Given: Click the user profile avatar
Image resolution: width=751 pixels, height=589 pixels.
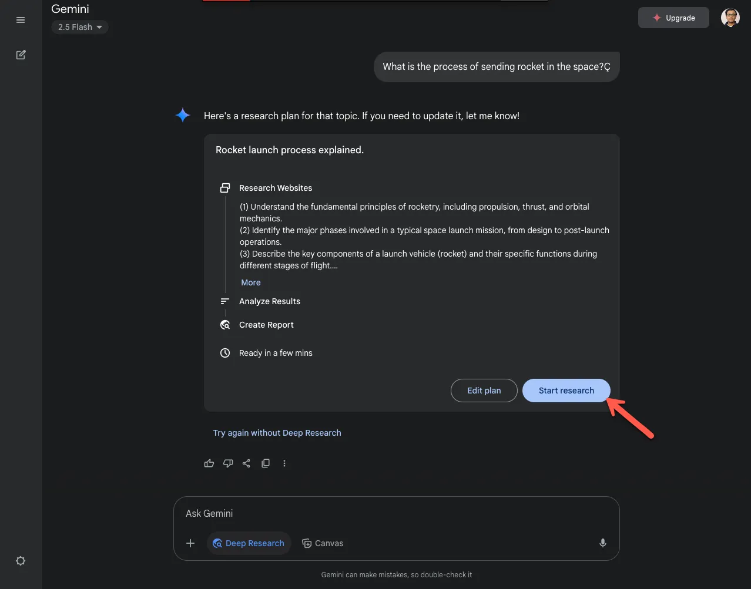Looking at the screenshot, I should pos(730,18).
